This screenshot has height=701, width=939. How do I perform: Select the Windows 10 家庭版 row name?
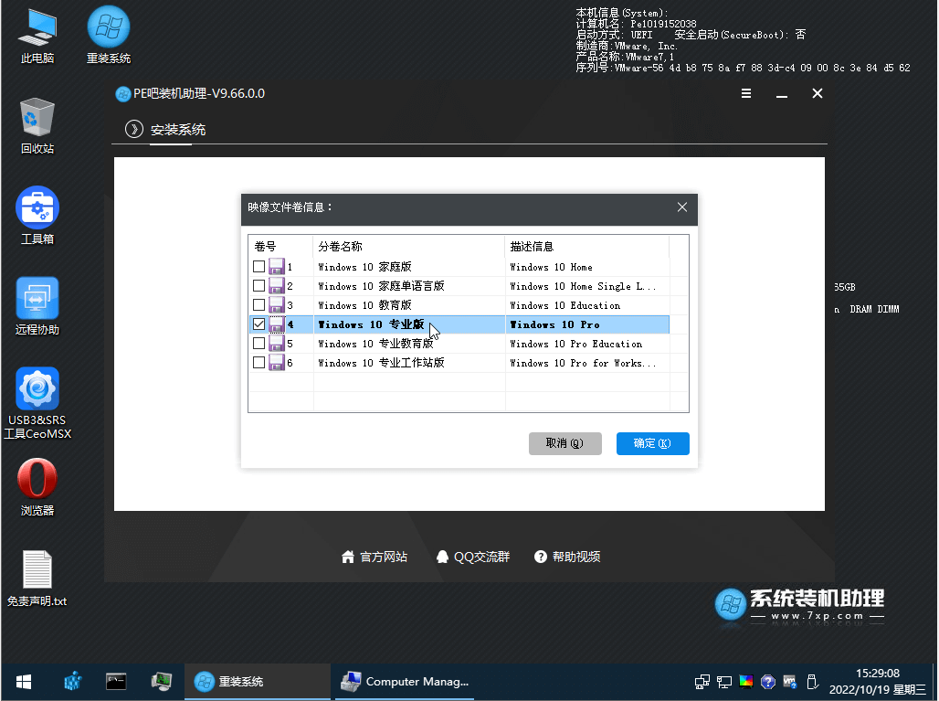click(364, 267)
